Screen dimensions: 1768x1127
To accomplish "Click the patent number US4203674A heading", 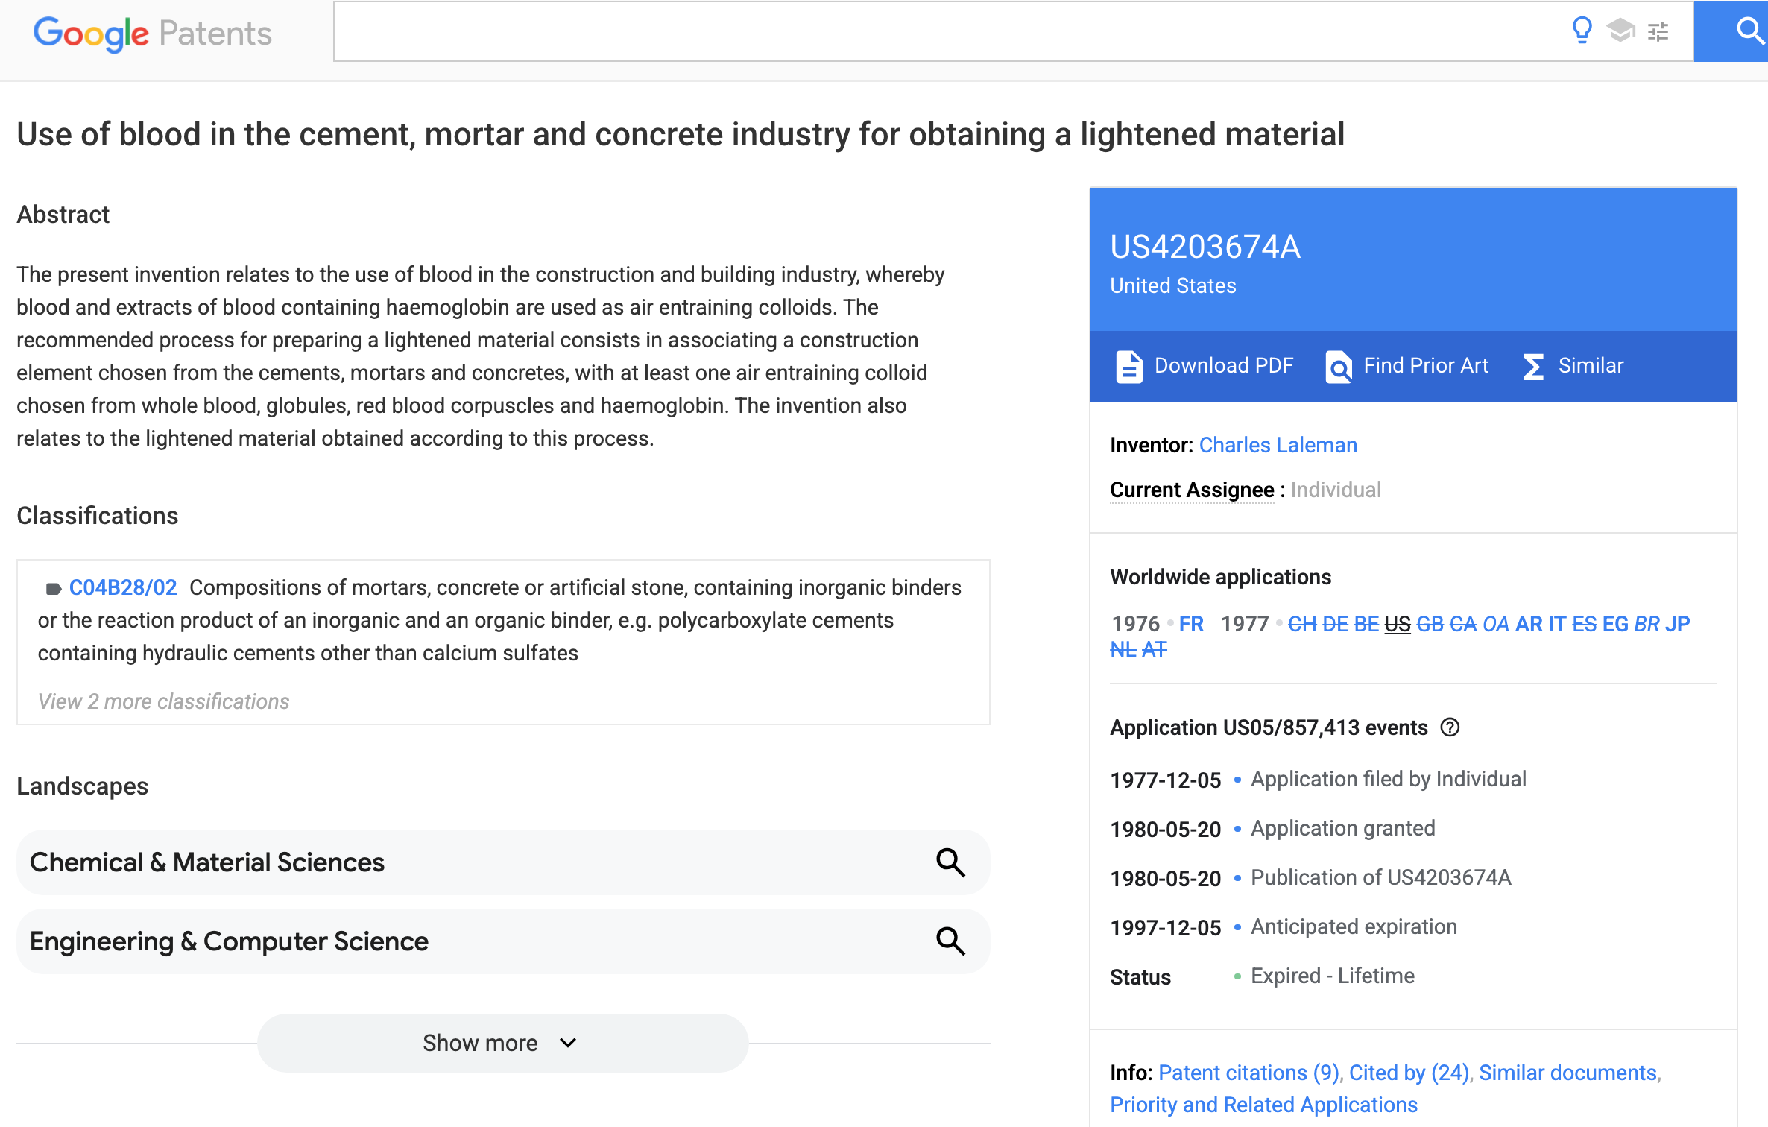I will coord(1205,247).
